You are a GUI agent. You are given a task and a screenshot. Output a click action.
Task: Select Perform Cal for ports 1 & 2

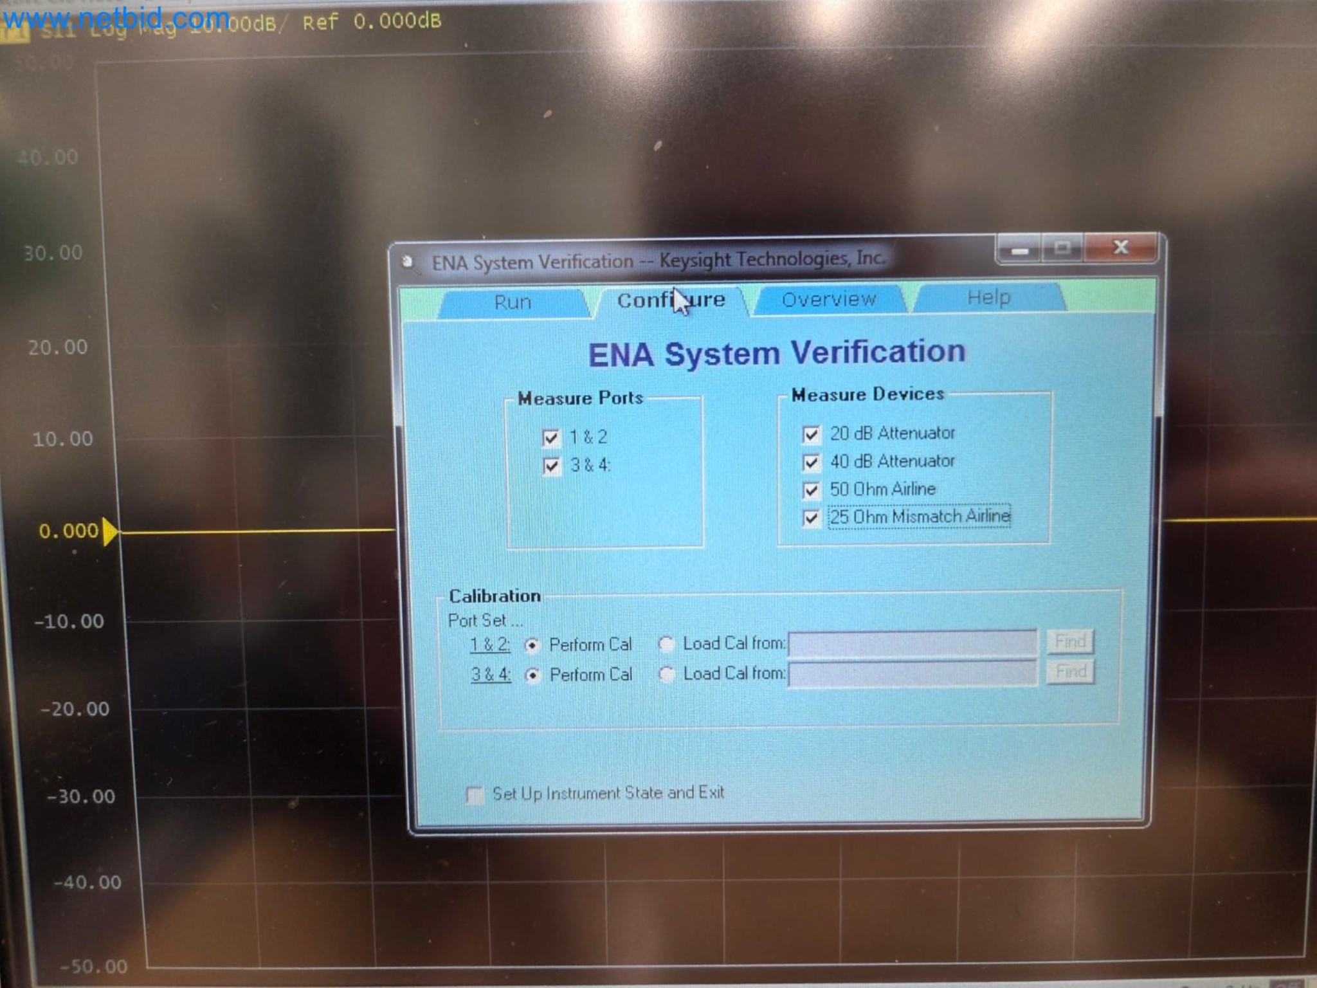532,646
